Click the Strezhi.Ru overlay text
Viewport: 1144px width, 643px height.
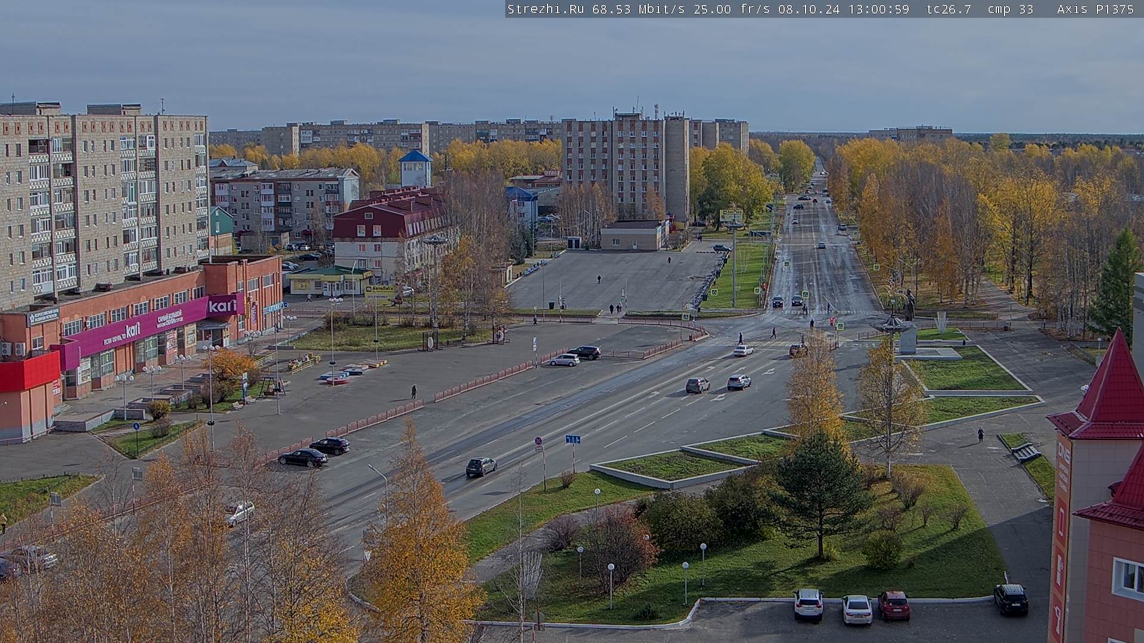click(546, 9)
